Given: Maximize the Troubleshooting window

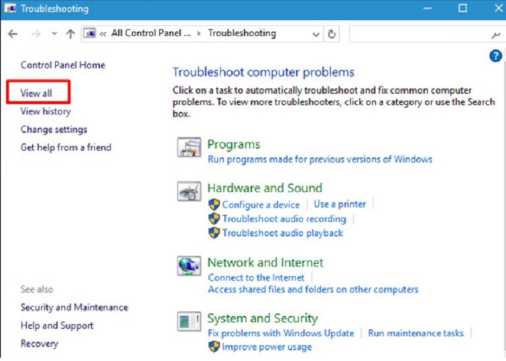Looking at the screenshot, I should pos(462,9).
